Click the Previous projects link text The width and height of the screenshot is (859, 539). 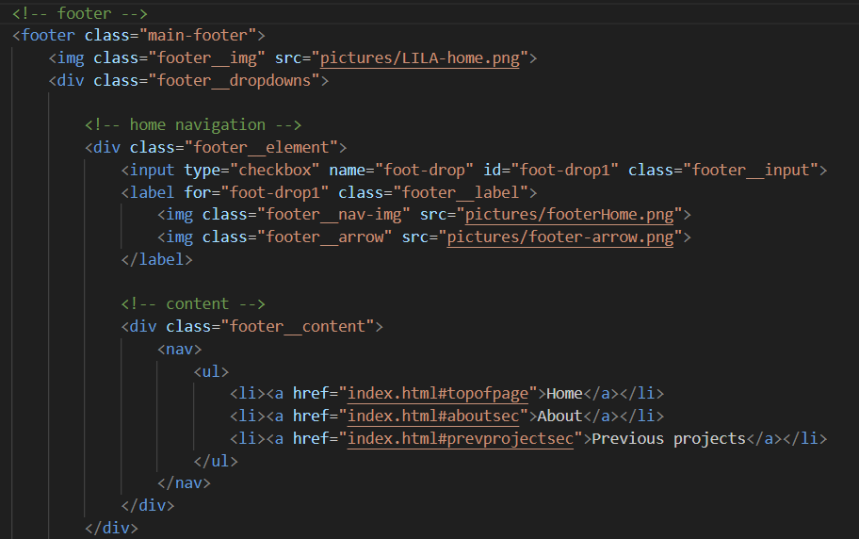pyautogui.click(x=669, y=438)
